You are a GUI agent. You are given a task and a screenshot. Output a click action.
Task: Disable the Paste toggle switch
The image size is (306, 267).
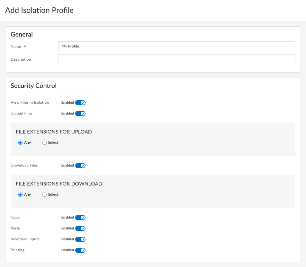80,228
